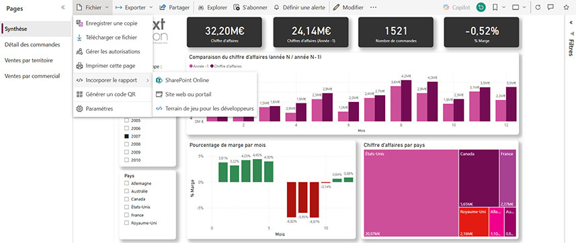Select the Télécharger ce fichier menu item
This screenshot has width=576, height=243.
coord(113,38)
